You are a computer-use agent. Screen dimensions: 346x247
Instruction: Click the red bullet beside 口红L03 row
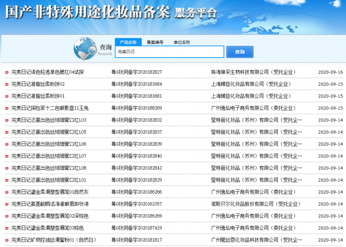pos(6,120)
